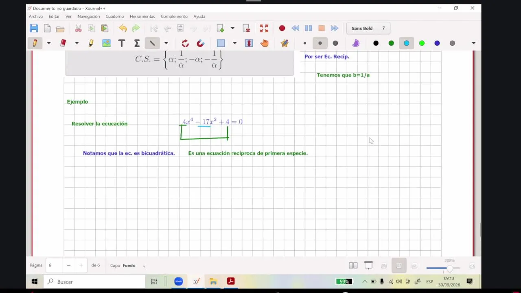Select the bright green color swatch

click(x=422, y=43)
